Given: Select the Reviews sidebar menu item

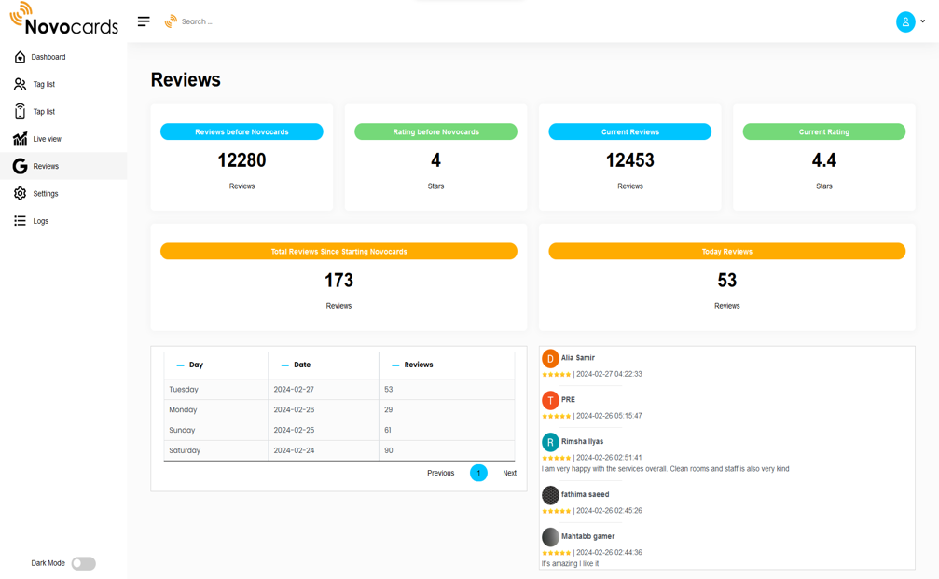Looking at the screenshot, I should [46, 166].
